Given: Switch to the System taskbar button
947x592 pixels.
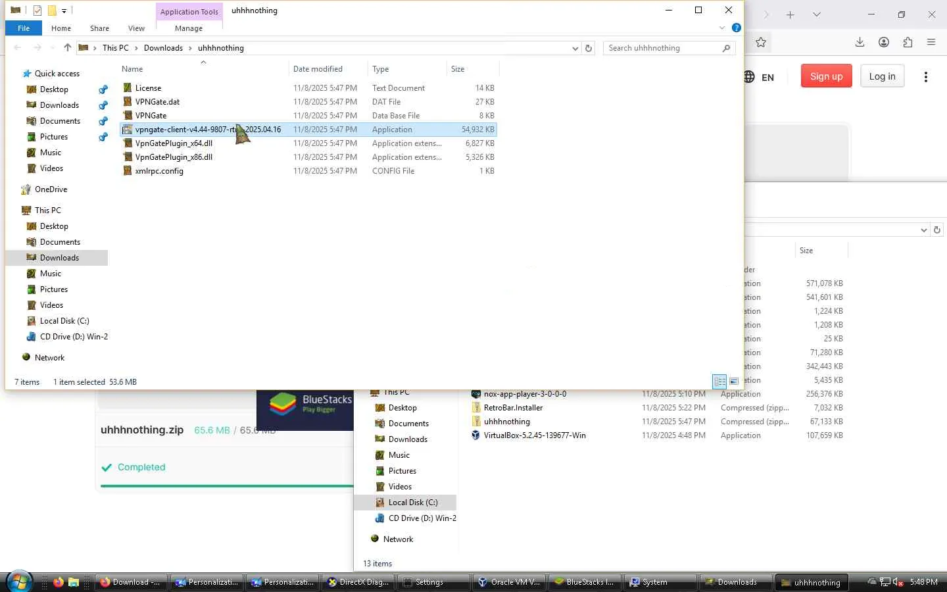Looking at the screenshot, I should click(662, 582).
